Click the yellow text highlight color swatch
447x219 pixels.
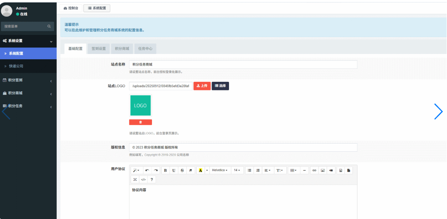[x=200, y=170]
